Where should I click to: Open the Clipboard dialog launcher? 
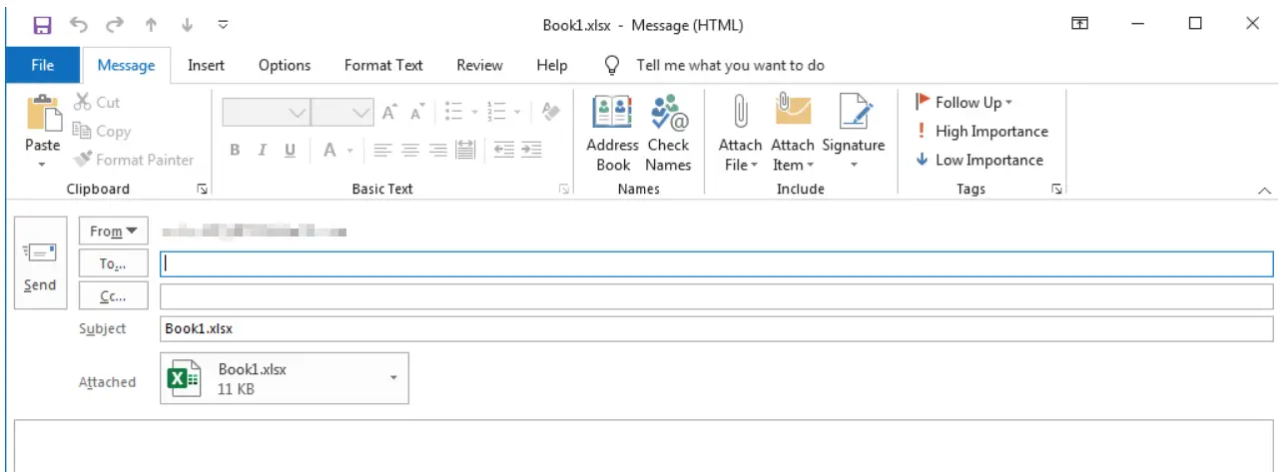(203, 189)
